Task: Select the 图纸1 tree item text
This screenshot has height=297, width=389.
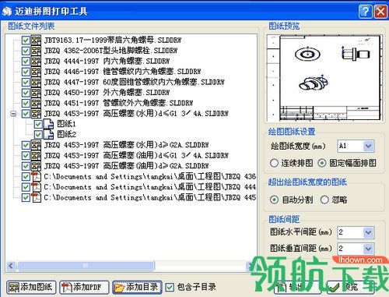Action: [66, 124]
